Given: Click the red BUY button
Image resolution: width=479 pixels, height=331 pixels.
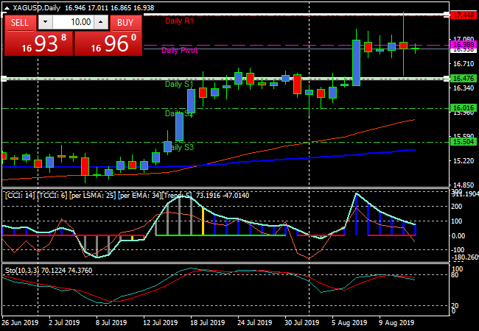Looking at the screenshot, I should (126, 22).
